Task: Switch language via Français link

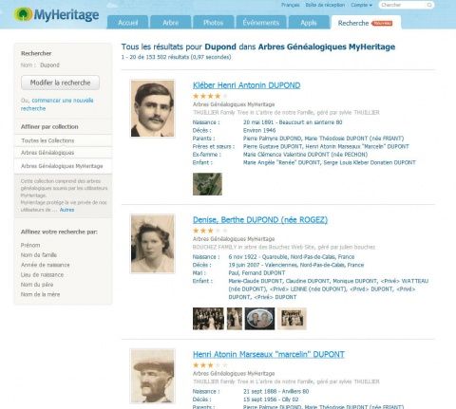Action: tap(291, 5)
